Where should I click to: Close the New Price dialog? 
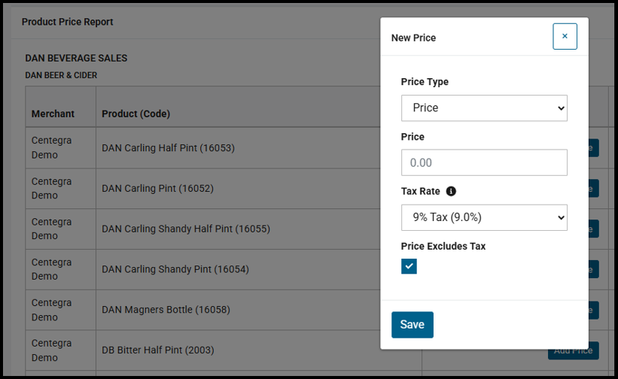click(x=565, y=36)
